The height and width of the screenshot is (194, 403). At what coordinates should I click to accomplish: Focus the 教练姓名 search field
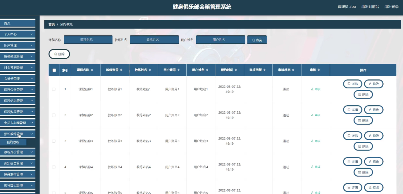click(154, 40)
